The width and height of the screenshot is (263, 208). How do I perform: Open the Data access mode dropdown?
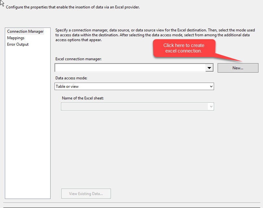pyautogui.click(x=134, y=86)
